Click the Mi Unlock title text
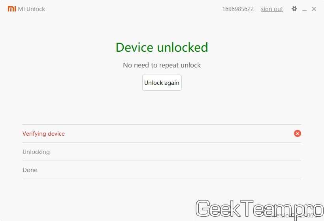Viewport: 324px width, 221px height. [x=31, y=9]
